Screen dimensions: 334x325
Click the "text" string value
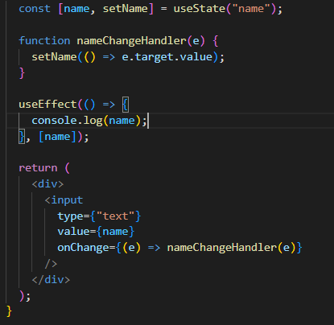(x=115, y=216)
